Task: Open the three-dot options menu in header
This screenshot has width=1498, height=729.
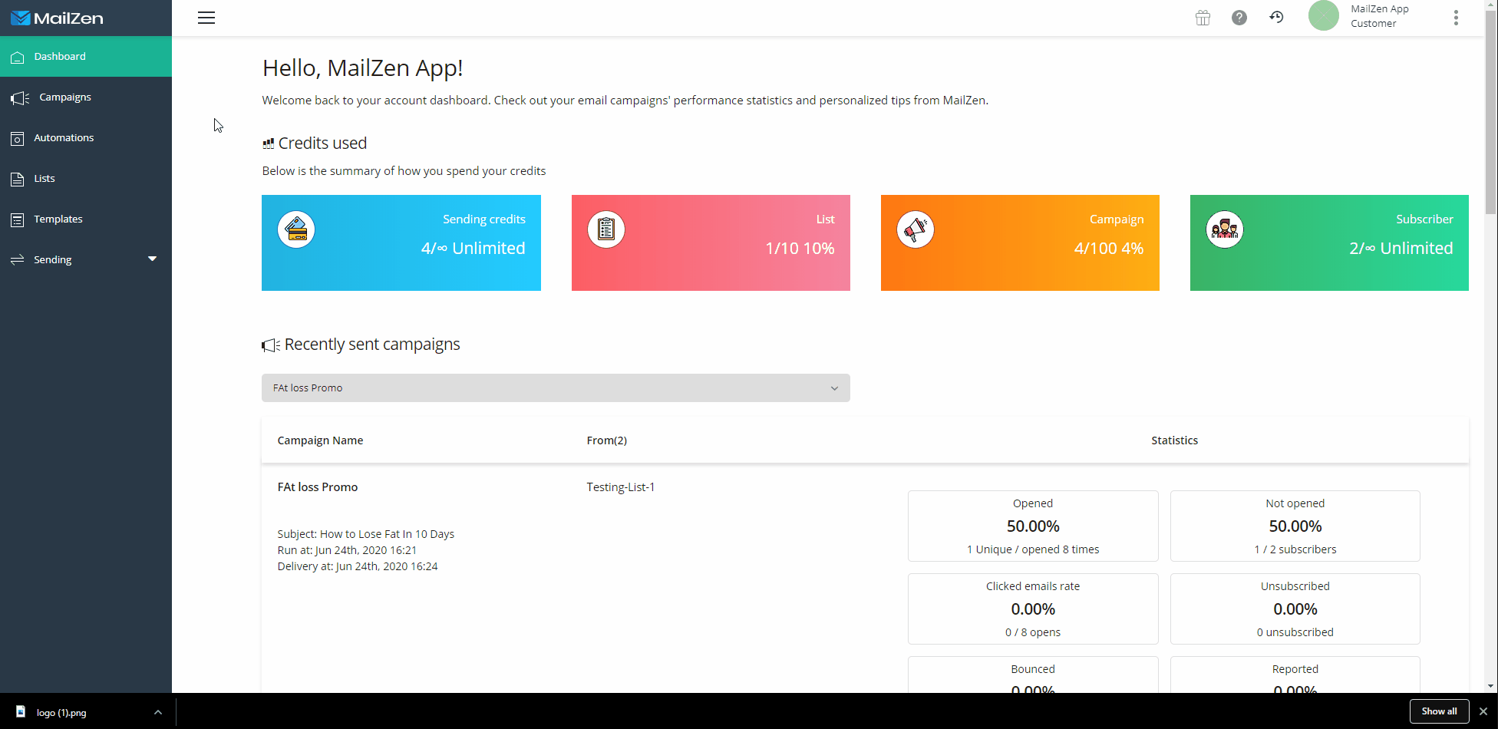Action: click(1456, 18)
